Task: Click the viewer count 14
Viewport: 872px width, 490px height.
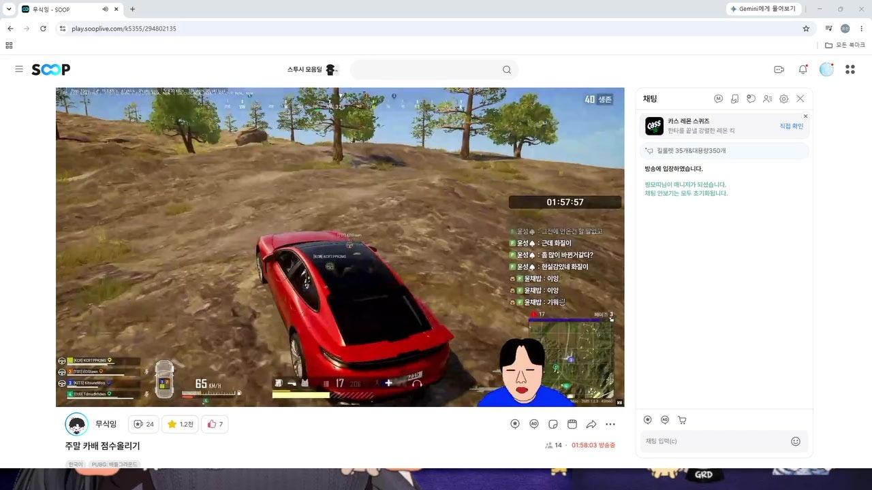Action: [554, 445]
